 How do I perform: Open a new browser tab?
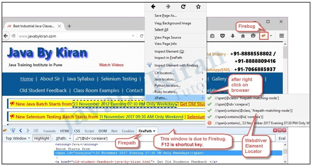tap(69, 26)
